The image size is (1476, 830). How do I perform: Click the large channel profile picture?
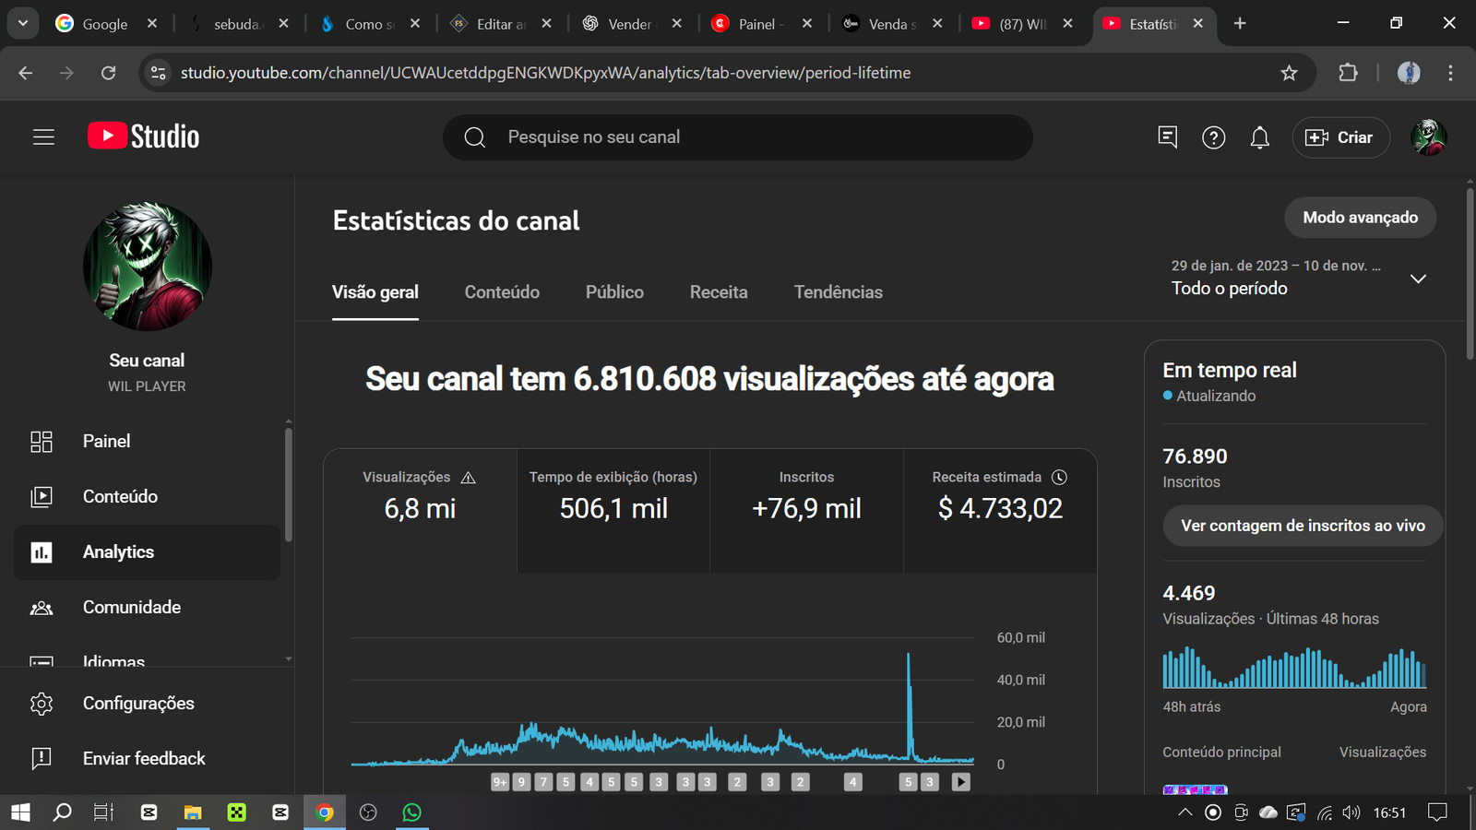tap(148, 267)
